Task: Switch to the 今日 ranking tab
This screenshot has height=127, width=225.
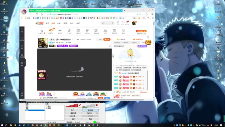Action: [117, 43]
